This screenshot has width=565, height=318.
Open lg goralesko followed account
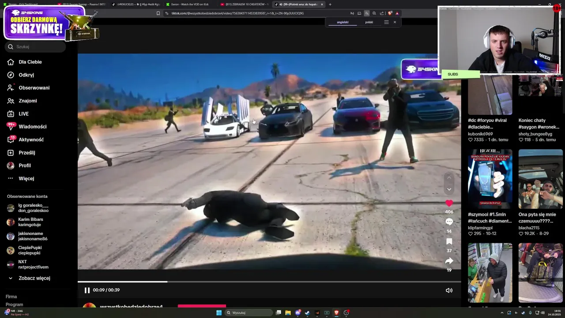(x=28, y=208)
